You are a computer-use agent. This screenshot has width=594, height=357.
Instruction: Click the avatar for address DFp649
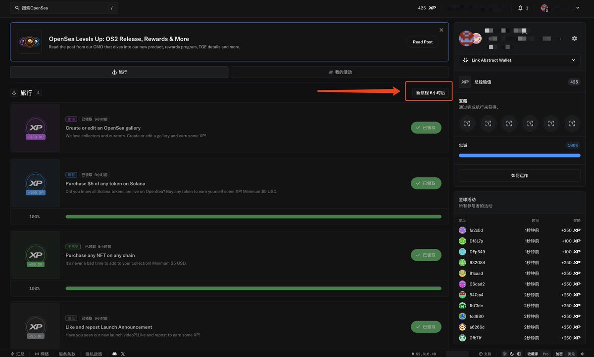(x=462, y=252)
